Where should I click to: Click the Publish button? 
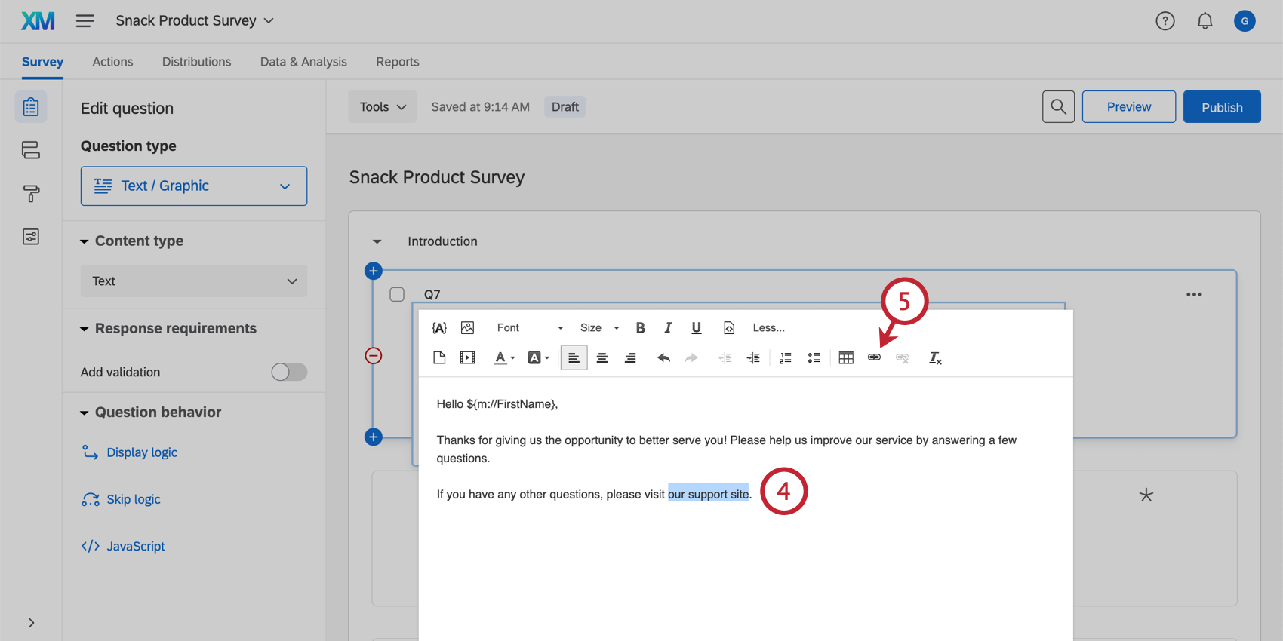(x=1222, y=107)
